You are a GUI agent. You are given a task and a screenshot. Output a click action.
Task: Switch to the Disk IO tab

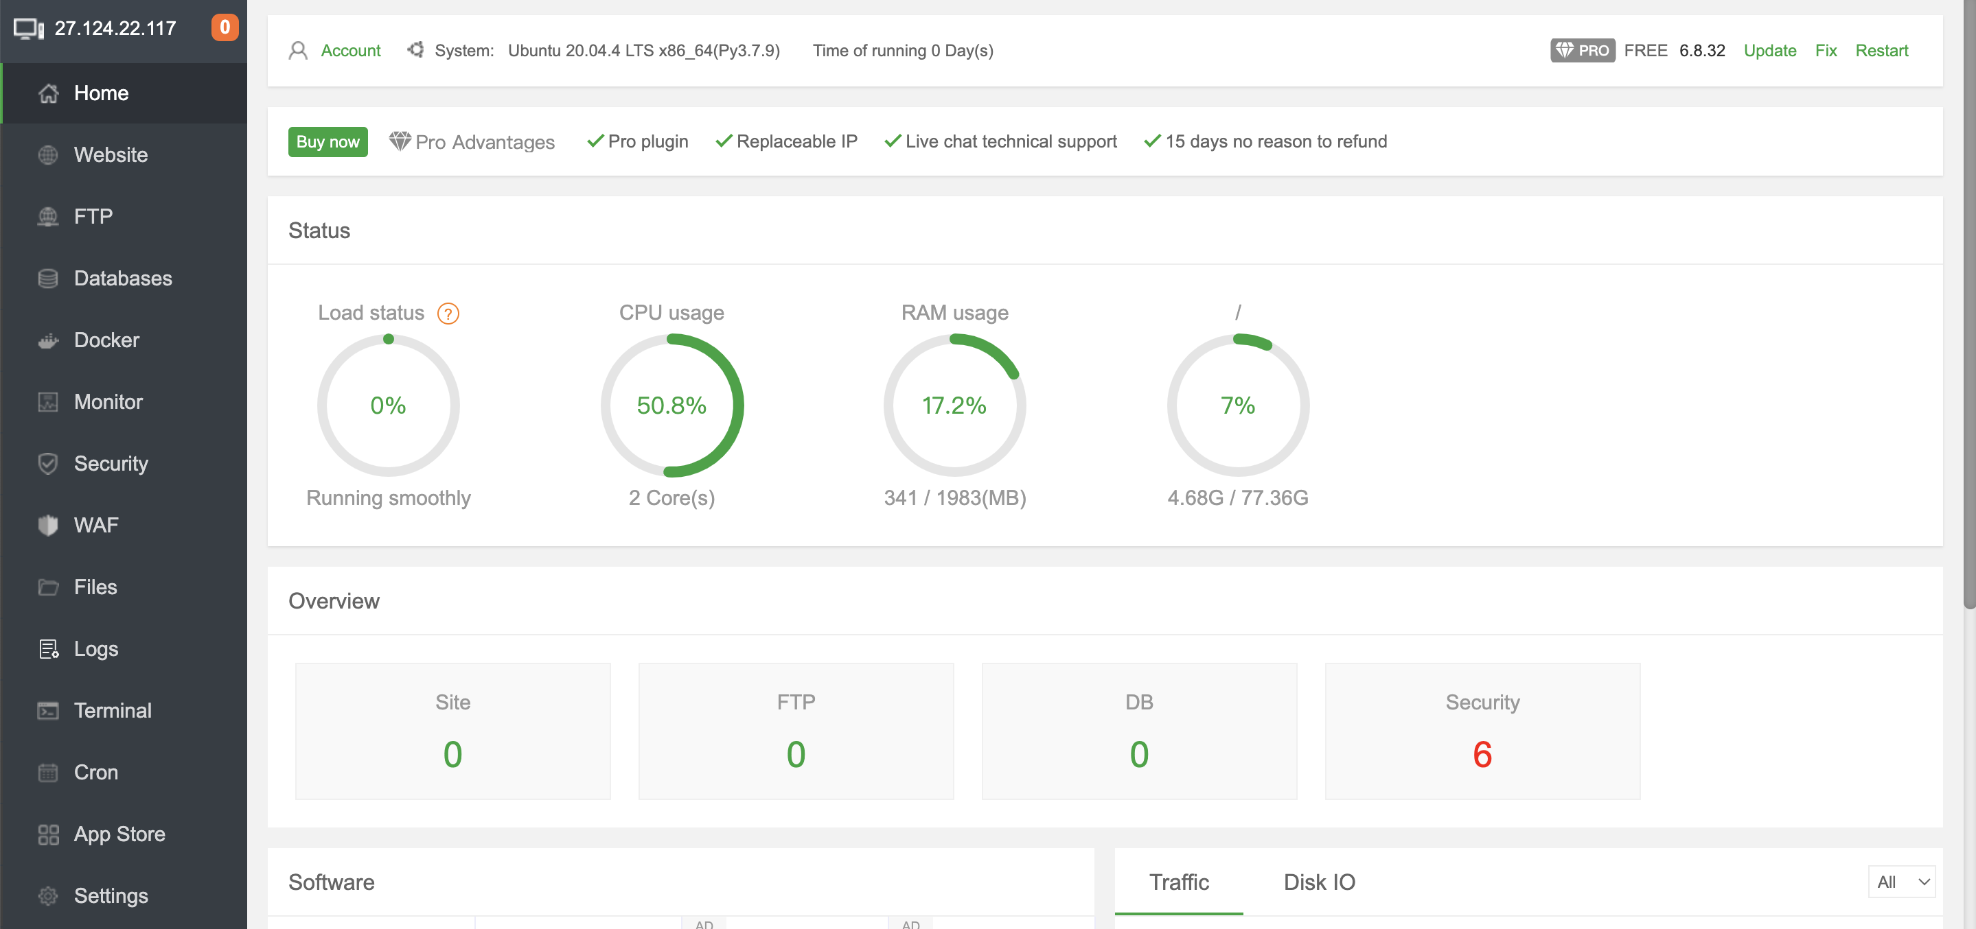(1320, 882)
